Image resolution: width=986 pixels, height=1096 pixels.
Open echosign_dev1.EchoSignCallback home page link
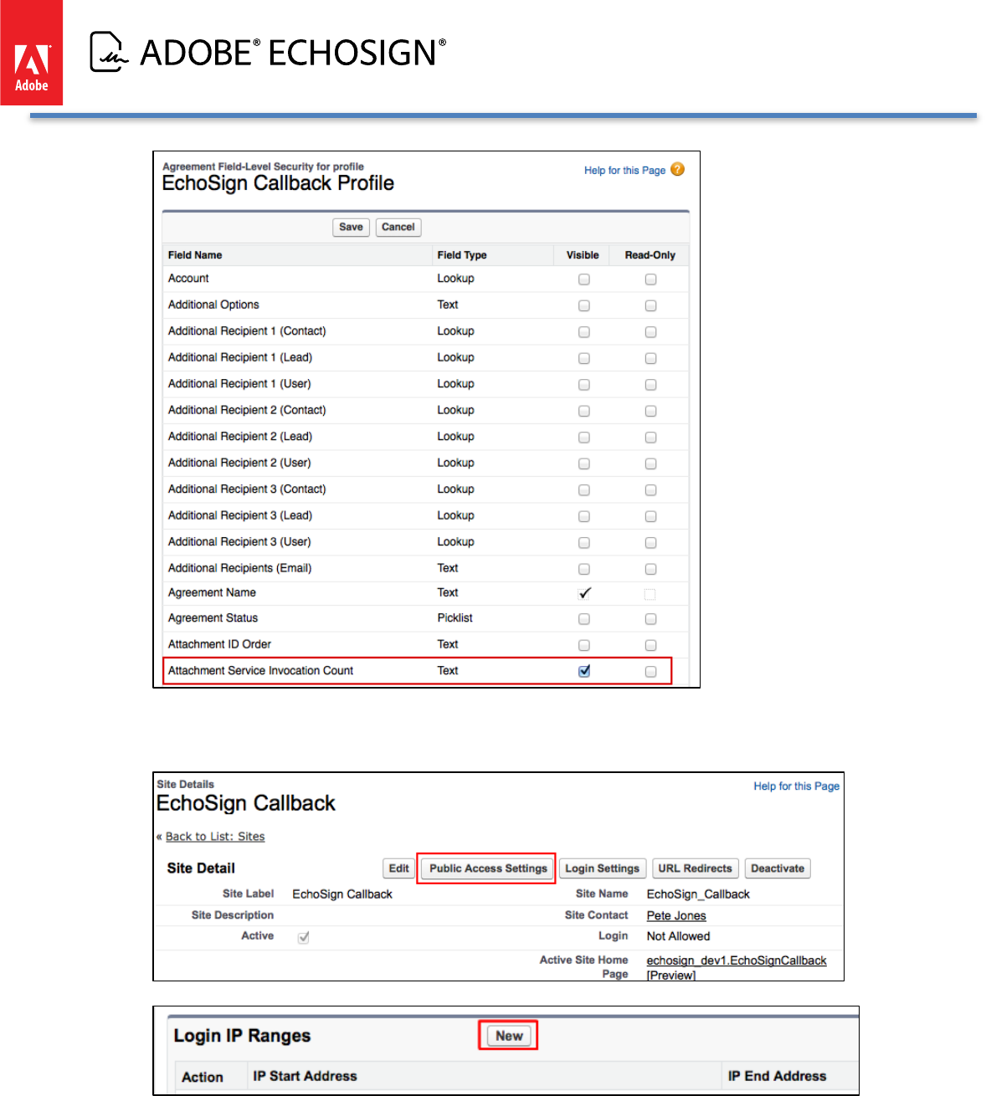(737, 960)
